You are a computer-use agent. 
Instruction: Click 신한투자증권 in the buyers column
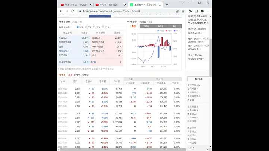tap(98, 51)
